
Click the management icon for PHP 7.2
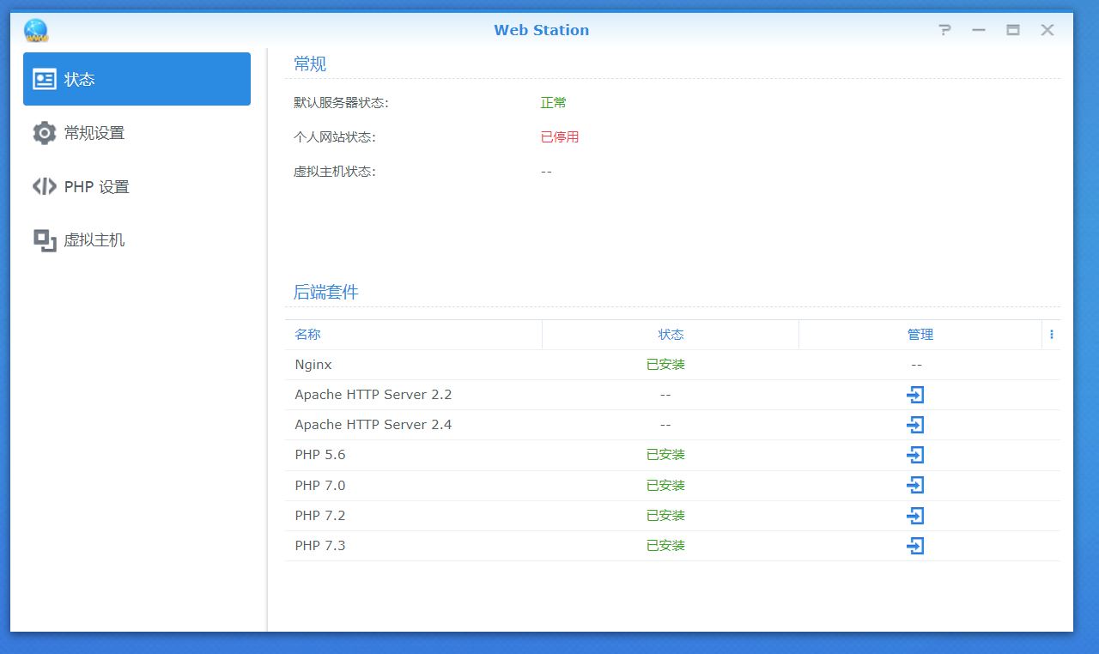pos(915,515)
